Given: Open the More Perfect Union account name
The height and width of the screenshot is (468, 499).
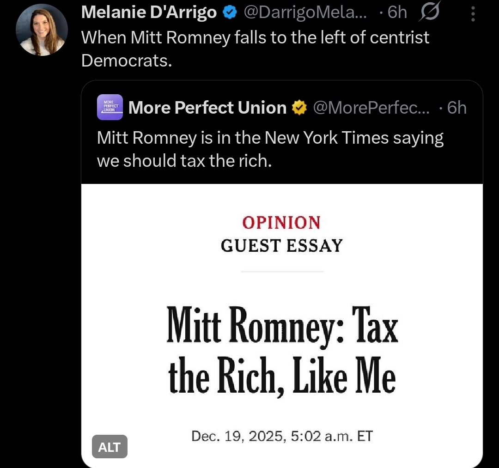Looking at the screenshot, I should click(207, 108).
